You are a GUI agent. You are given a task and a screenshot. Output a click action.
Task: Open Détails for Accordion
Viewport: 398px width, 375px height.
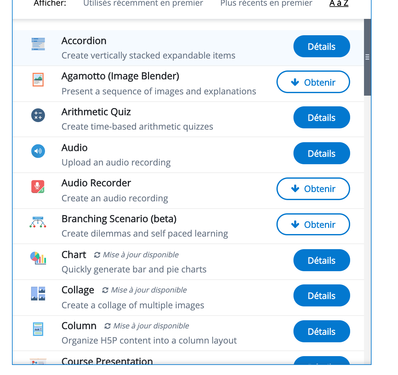(x=322, y=46)
